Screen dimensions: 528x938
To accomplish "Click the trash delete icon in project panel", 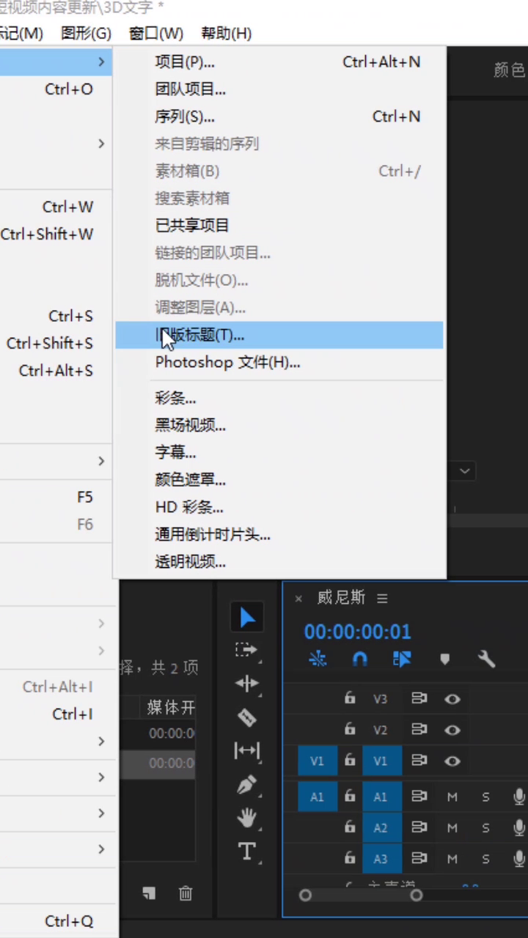I will [x=186, y=893].
